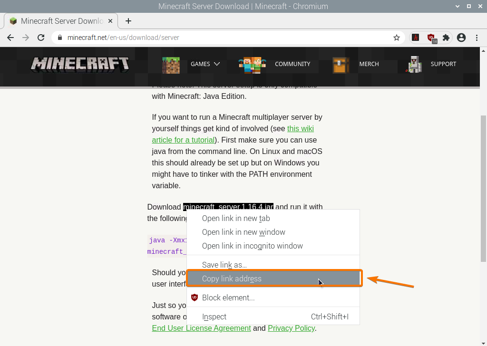The width and height of the screenshot is (487, 346).
Task: Open the End User License Agreement link
Action: (201, 328)
